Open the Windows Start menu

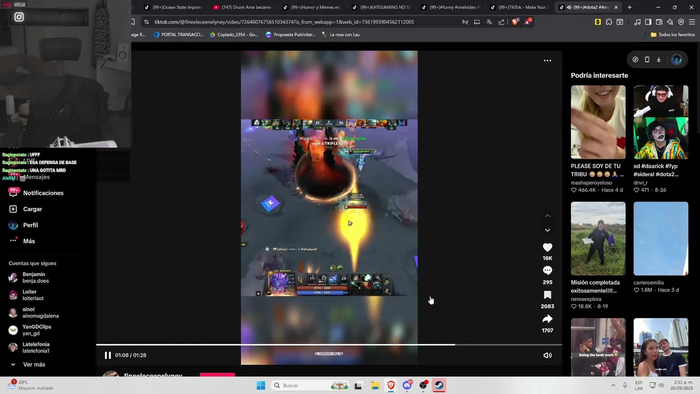tap(261, 385)
